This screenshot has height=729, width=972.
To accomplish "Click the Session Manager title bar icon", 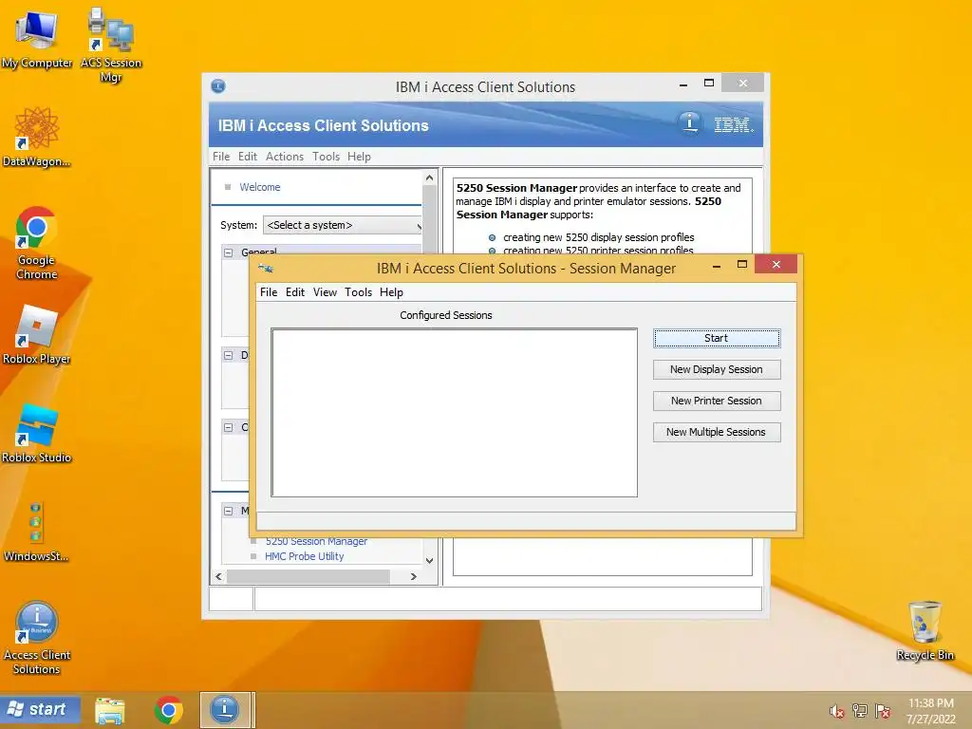I will pyautogui.click(x=266, y=269).
